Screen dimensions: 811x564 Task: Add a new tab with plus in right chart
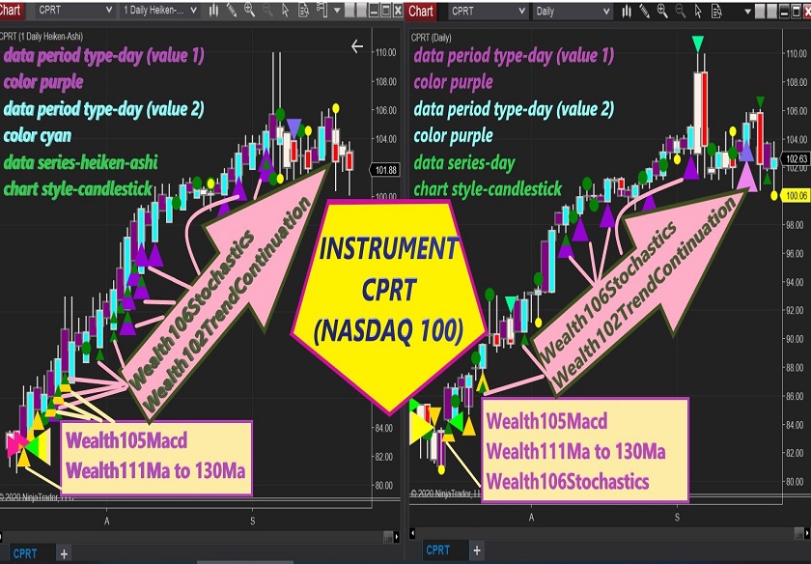pyautogui.click(x=477, y=551)
